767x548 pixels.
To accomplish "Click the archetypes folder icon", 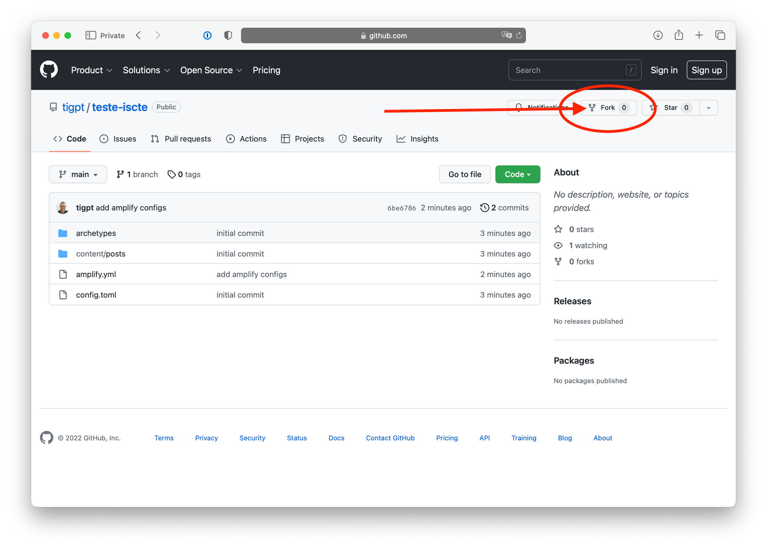I will tap(63, 233).
